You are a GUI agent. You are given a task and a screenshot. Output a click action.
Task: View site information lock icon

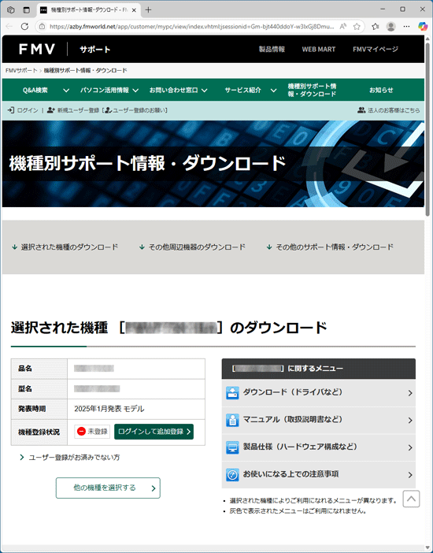tap(42, 27)
